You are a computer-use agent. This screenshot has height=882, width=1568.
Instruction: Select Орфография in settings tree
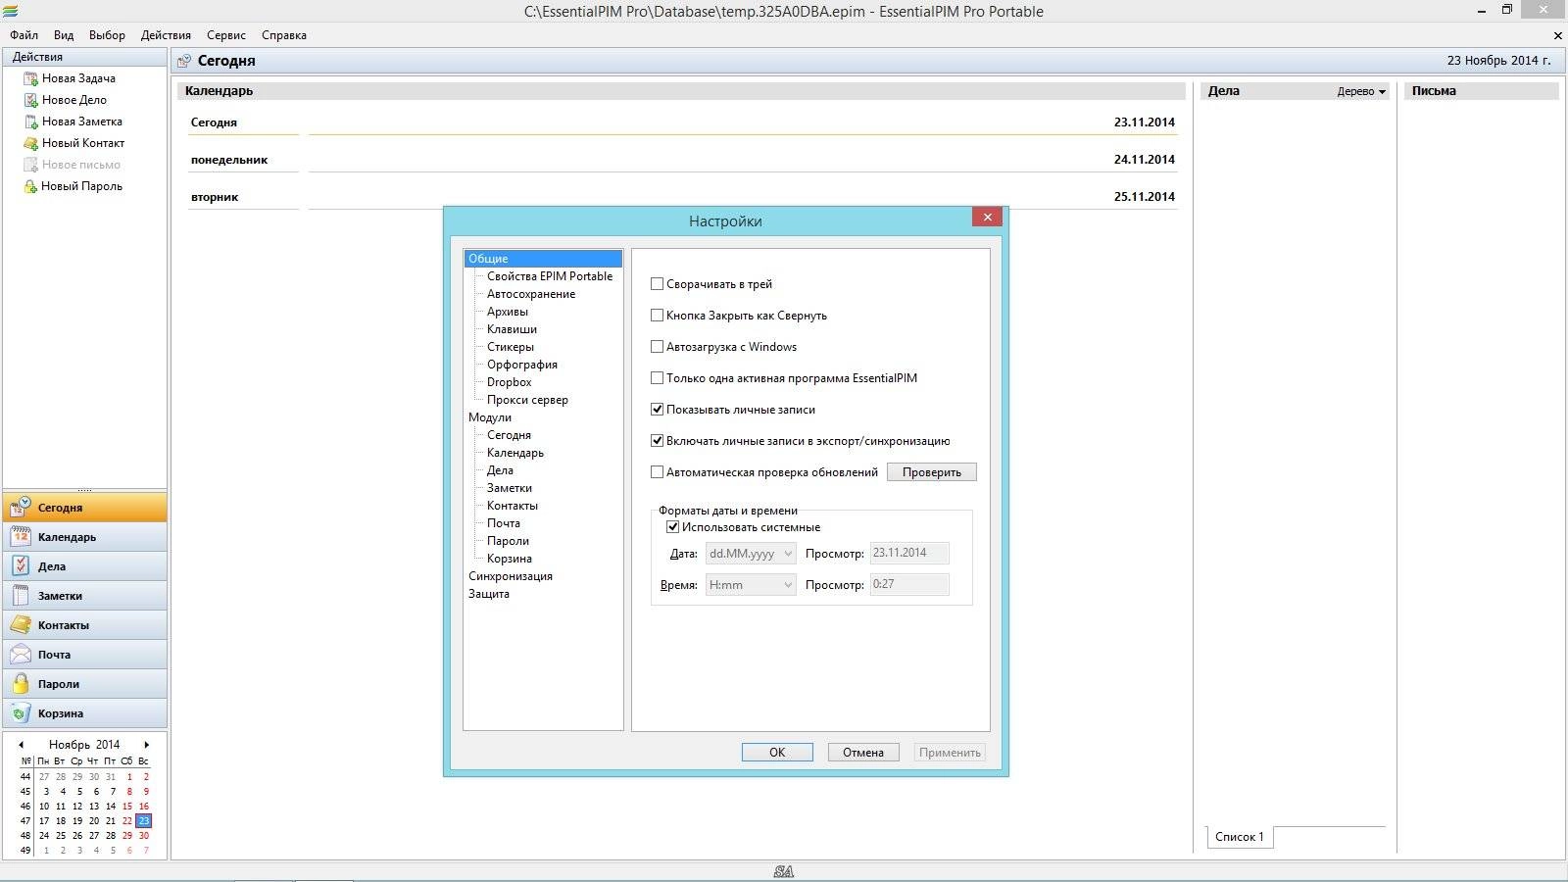[522, 365]
